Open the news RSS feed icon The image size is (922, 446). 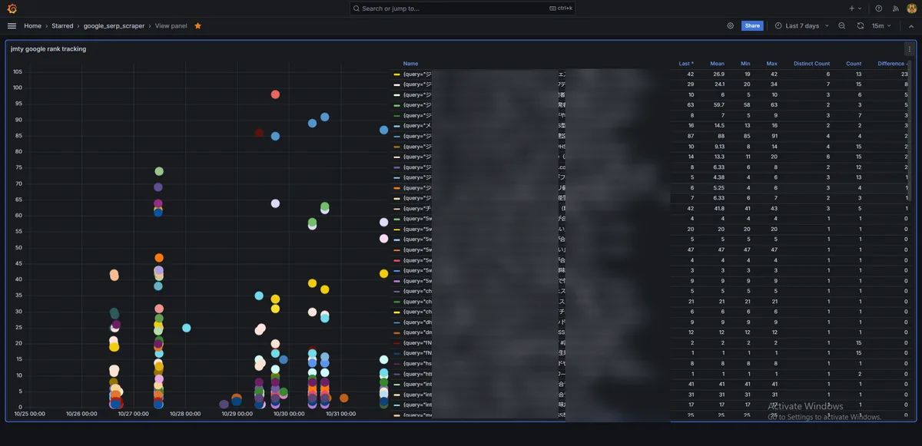coord(896,8)
